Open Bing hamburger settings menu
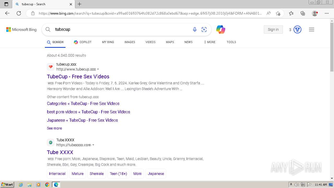This screenshot has height=188, width=334. (x=312, y=30)
